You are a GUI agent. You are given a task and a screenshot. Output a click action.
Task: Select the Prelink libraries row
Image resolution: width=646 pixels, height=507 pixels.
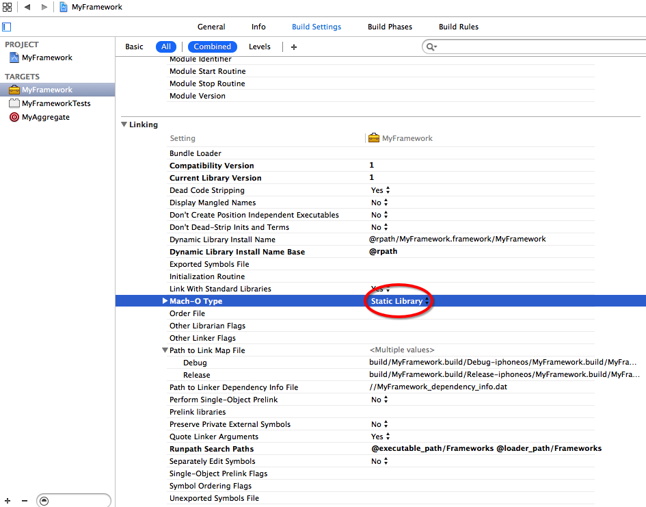tap(381, 412)
